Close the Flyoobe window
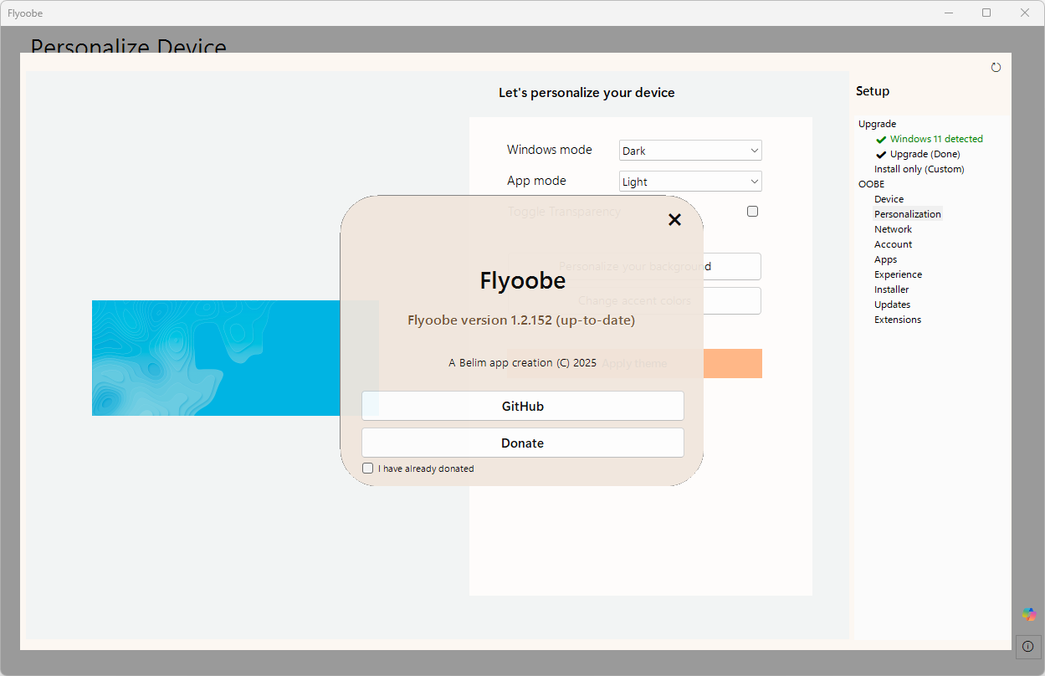 tap(1025, 13)
